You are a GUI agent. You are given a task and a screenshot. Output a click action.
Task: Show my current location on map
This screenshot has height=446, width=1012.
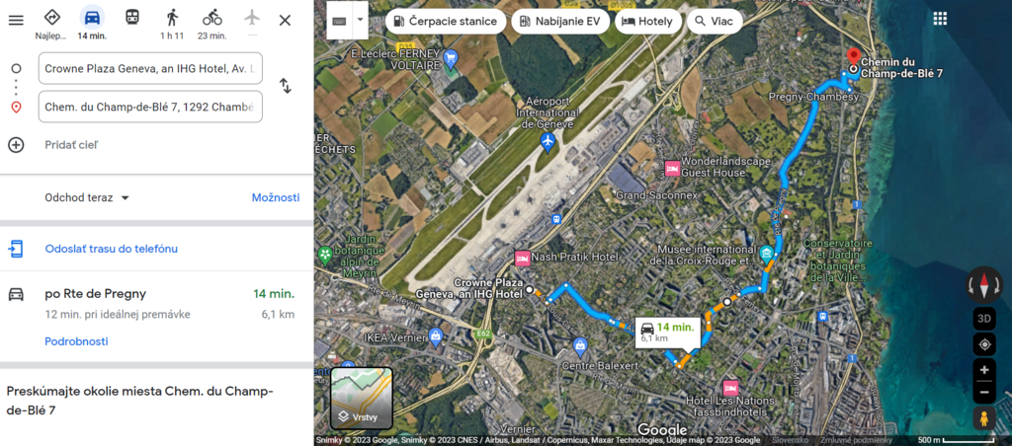pos(984,344)
